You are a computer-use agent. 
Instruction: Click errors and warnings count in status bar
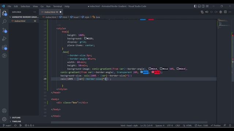[29, 125]
